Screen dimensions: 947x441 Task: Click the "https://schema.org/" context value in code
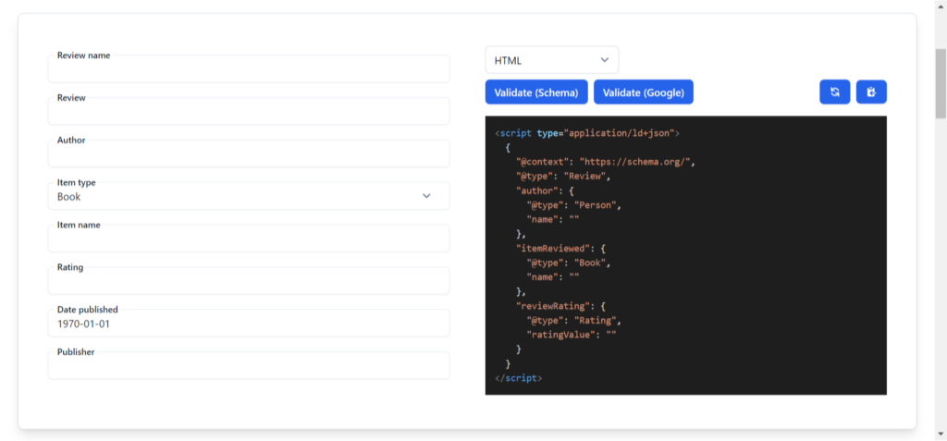pyautogui.click(x=636, y=162)
